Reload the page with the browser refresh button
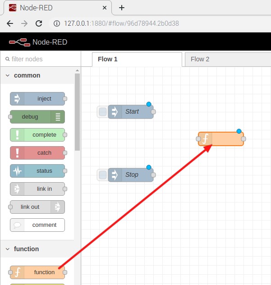This screenshot has width=271, height=285. (39, 23)
